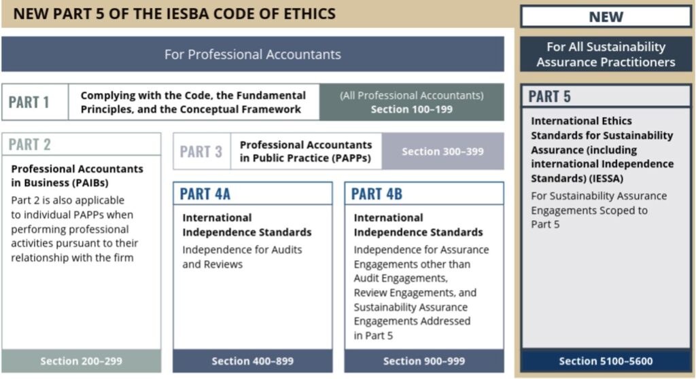Screen dimensions: 696x379
Task: Click the PART 1 label box
Action: 35,102
